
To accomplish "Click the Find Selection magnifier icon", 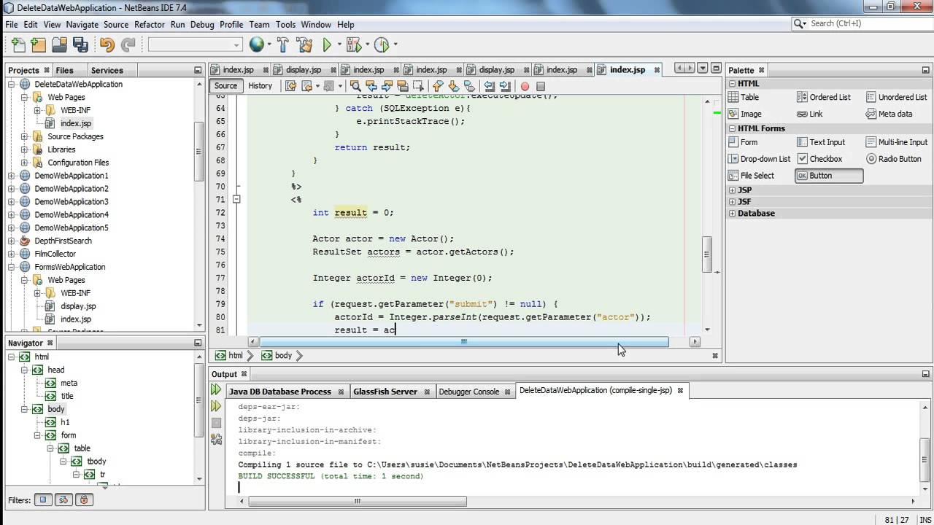I will (357, 86).
